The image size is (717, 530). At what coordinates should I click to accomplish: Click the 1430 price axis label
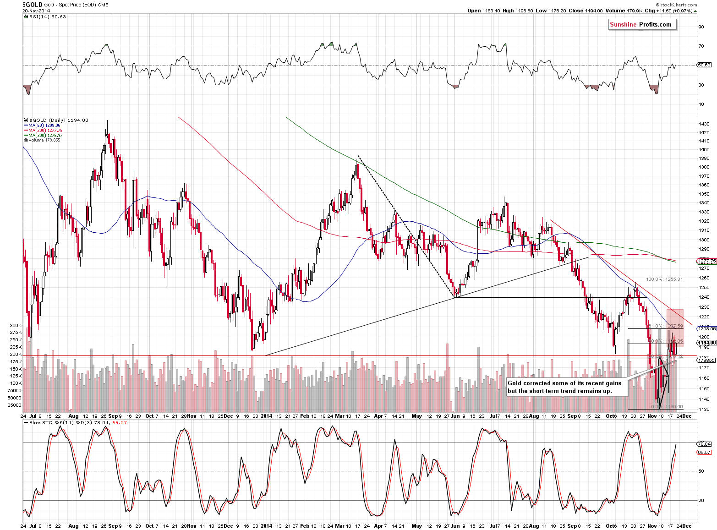point(704,124)
